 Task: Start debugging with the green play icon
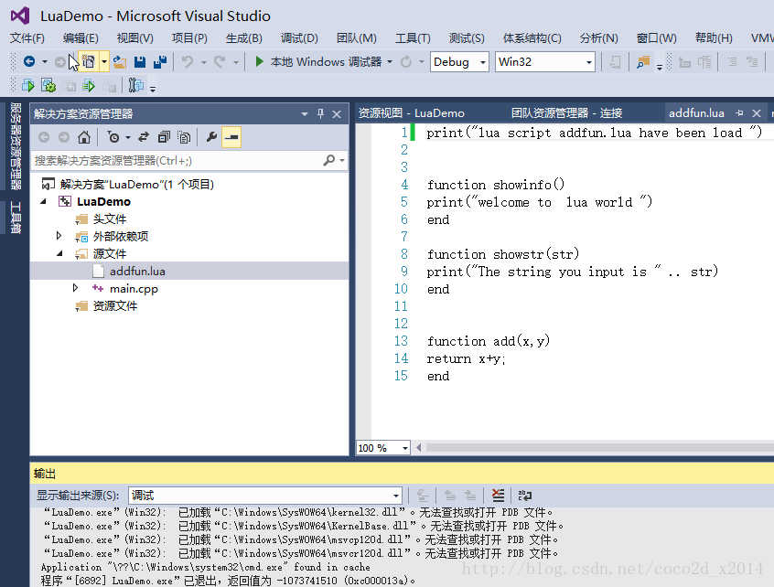tap(259, 61)
